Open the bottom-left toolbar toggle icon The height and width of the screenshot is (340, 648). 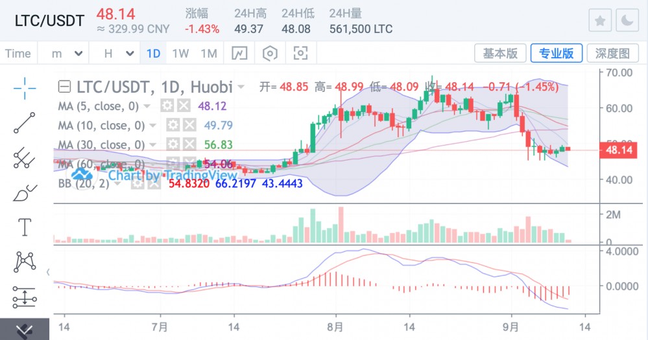(25, 330)
